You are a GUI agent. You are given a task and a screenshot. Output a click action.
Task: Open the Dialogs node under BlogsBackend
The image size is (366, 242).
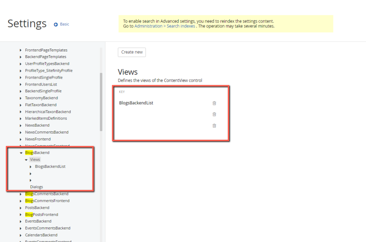point(36,187)
